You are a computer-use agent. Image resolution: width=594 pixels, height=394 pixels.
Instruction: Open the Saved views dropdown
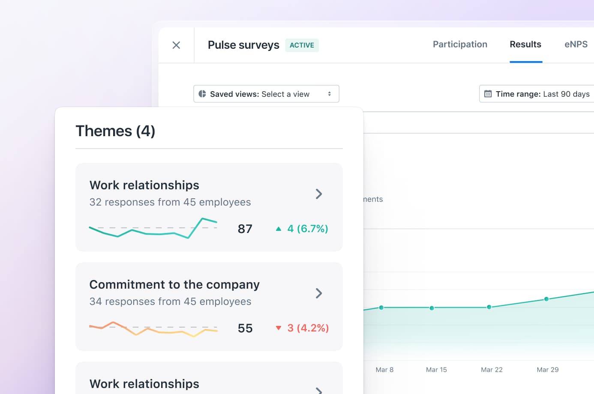tap(266, 94)
